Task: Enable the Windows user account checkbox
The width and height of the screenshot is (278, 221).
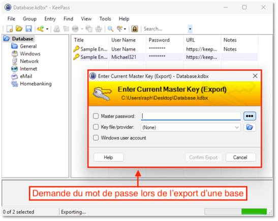Action: [96, 138]
